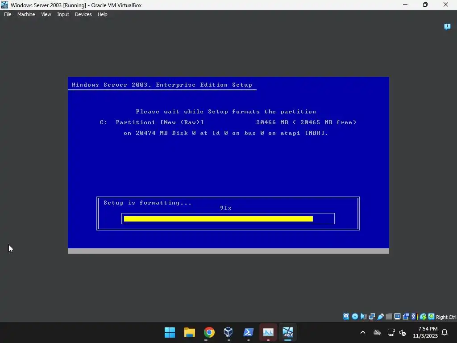Screen dimensions: 457x343
Task: Open VirtualBox Manager from the taskbar
Action: click(228, 332)
